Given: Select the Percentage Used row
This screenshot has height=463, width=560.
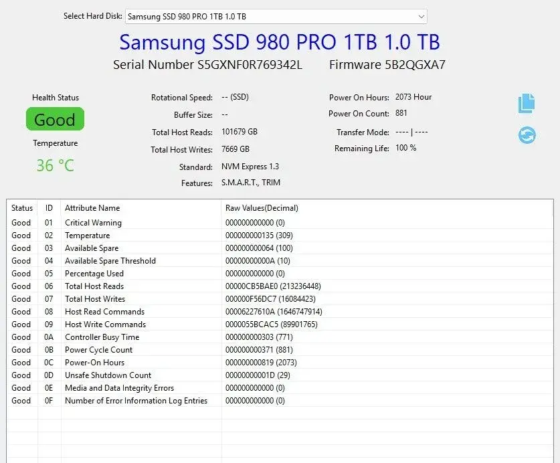Looking at the screenshot, I should point(280,273).
